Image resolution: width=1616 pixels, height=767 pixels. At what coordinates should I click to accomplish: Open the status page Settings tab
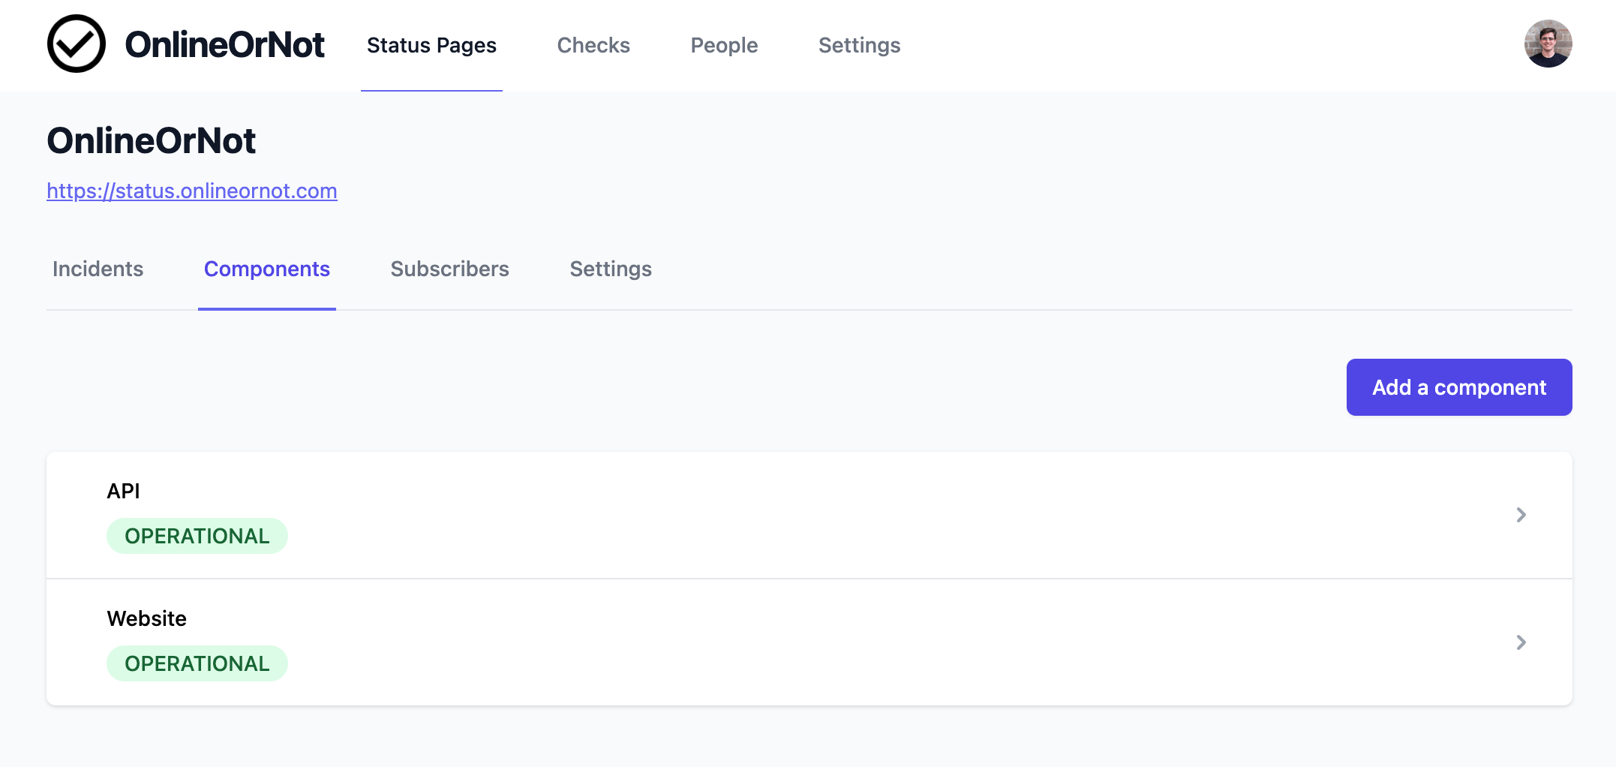coord(611,269)
